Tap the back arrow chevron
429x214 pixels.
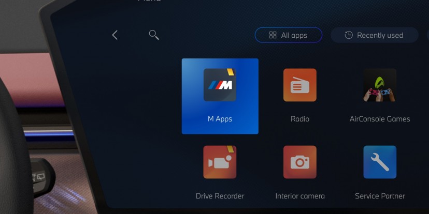(115, 35)
